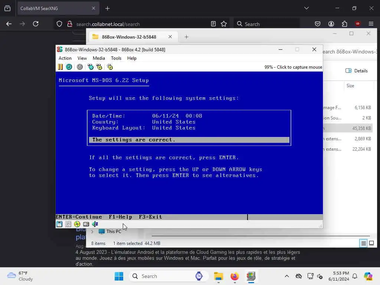Viewport: 380px width, 285px height.
Task: Add a new File Explorer tab
Action: pos(186,37)
